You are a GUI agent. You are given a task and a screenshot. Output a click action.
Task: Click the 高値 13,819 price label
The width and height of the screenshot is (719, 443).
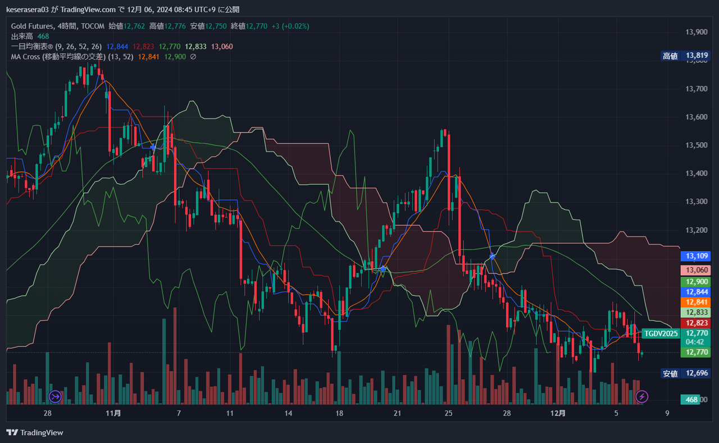(x=685, y=56)
